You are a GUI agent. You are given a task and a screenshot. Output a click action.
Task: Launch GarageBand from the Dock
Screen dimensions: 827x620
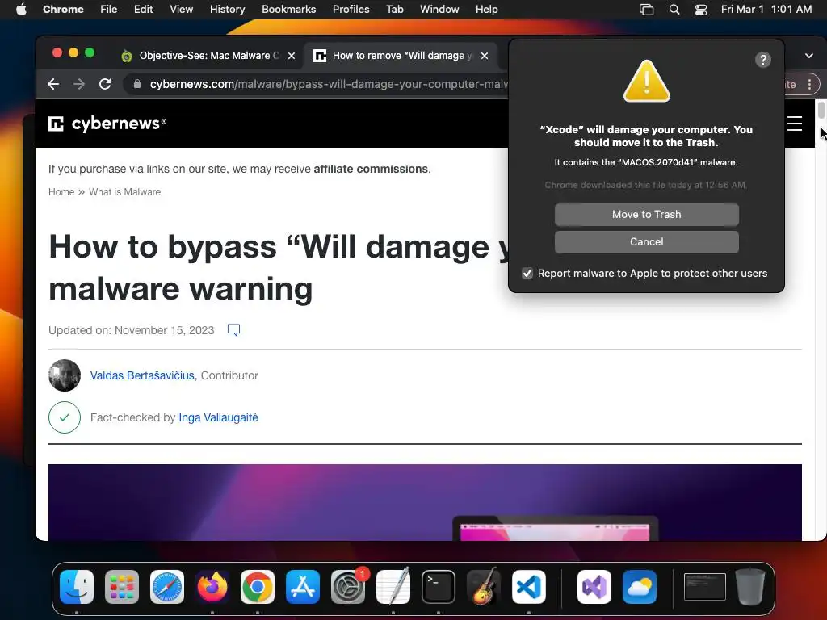coord(484,587)
